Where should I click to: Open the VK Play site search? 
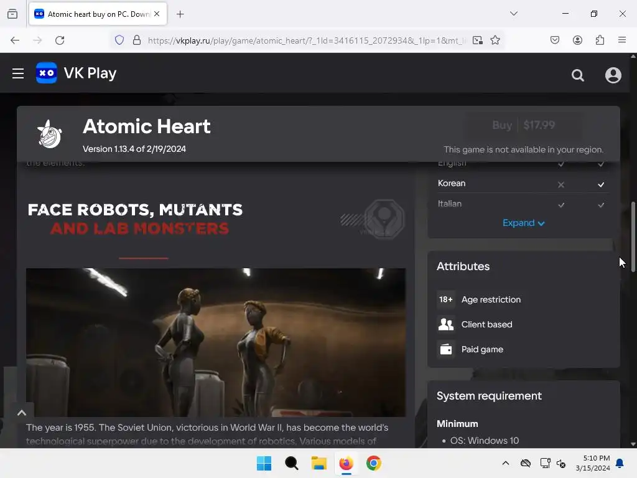coord(578,75)
